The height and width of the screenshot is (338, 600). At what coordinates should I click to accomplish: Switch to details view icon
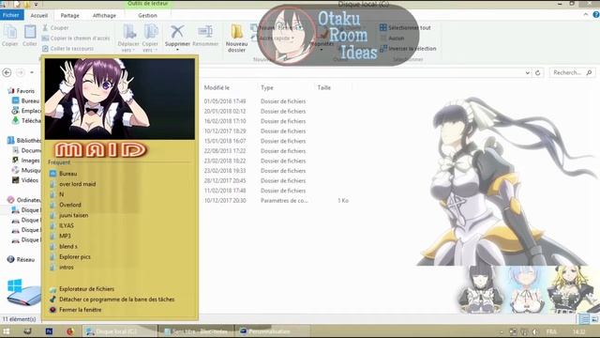click(584, 319)
